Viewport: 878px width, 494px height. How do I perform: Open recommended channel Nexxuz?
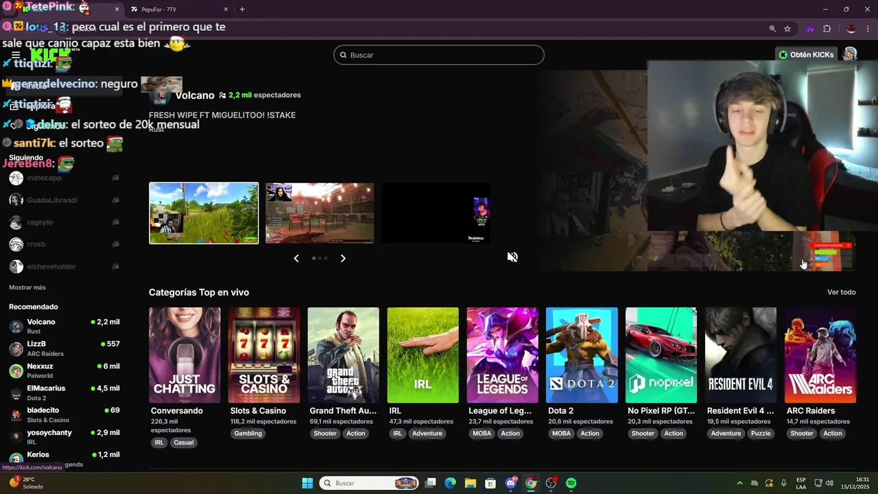65,370
